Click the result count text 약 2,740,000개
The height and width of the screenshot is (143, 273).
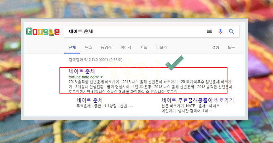click(x=96, y=60)
